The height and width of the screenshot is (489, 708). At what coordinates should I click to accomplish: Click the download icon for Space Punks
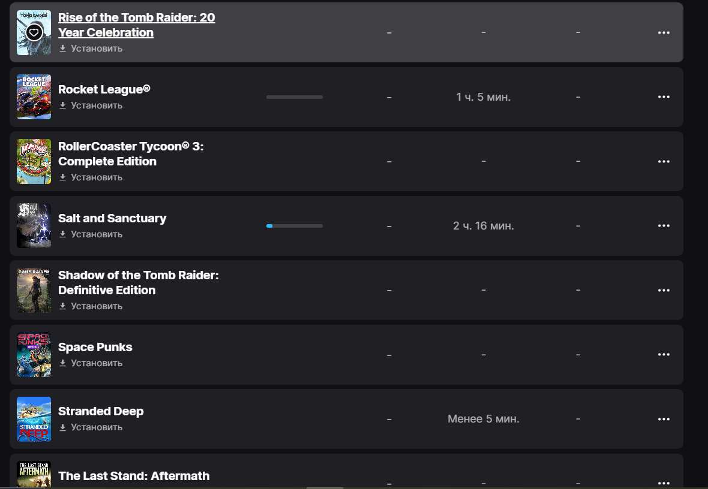click(x=63, y=363)
